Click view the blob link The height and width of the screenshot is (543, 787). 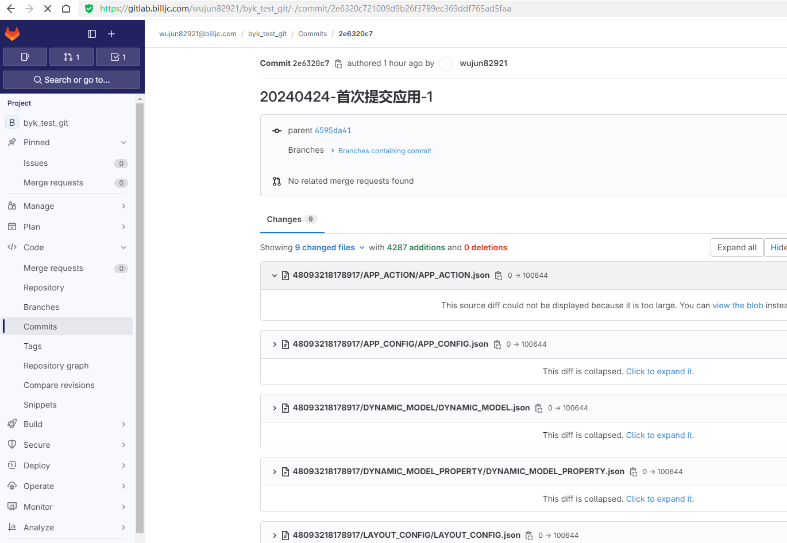[x=738, y=305]
